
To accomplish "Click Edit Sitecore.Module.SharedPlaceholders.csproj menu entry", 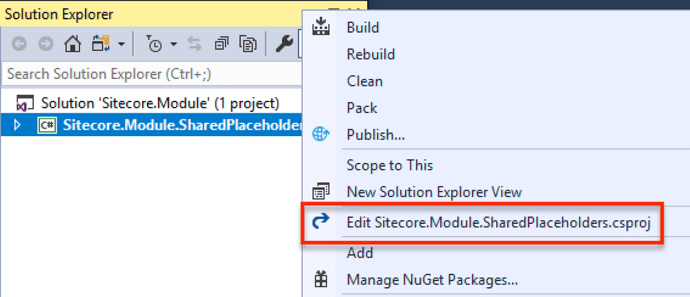I will tap(499, 222).
